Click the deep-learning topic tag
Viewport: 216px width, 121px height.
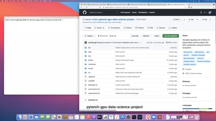(x=199, y=52)
